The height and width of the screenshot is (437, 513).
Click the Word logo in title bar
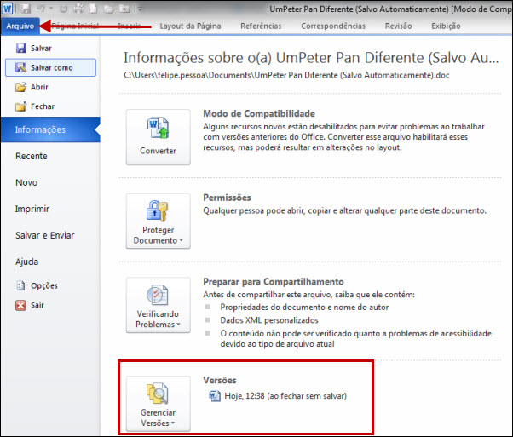pyautogui.click(x=9, y=8)
